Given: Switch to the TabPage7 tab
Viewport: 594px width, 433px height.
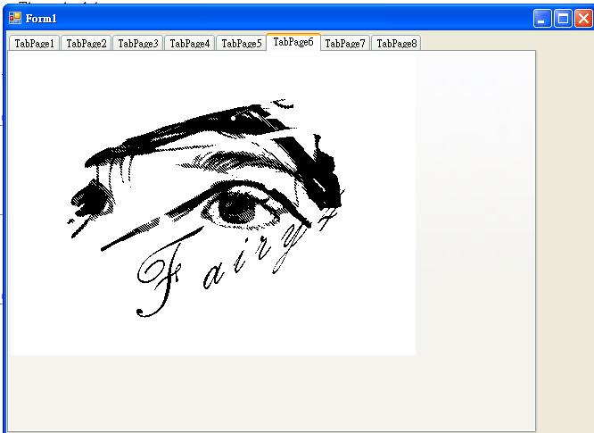Looking at the screenshot, I should pos(345,43).
